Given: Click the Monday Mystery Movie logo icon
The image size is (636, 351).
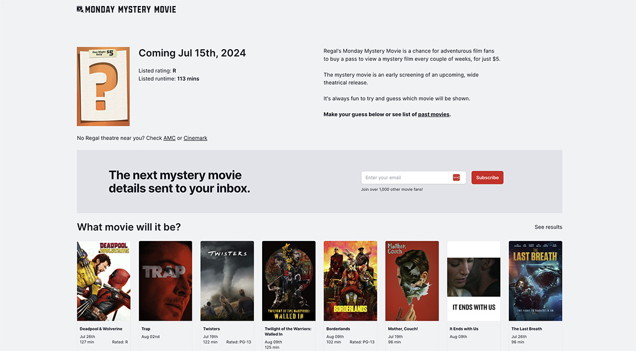Looking at the screenshot, I should click(80, 9).
